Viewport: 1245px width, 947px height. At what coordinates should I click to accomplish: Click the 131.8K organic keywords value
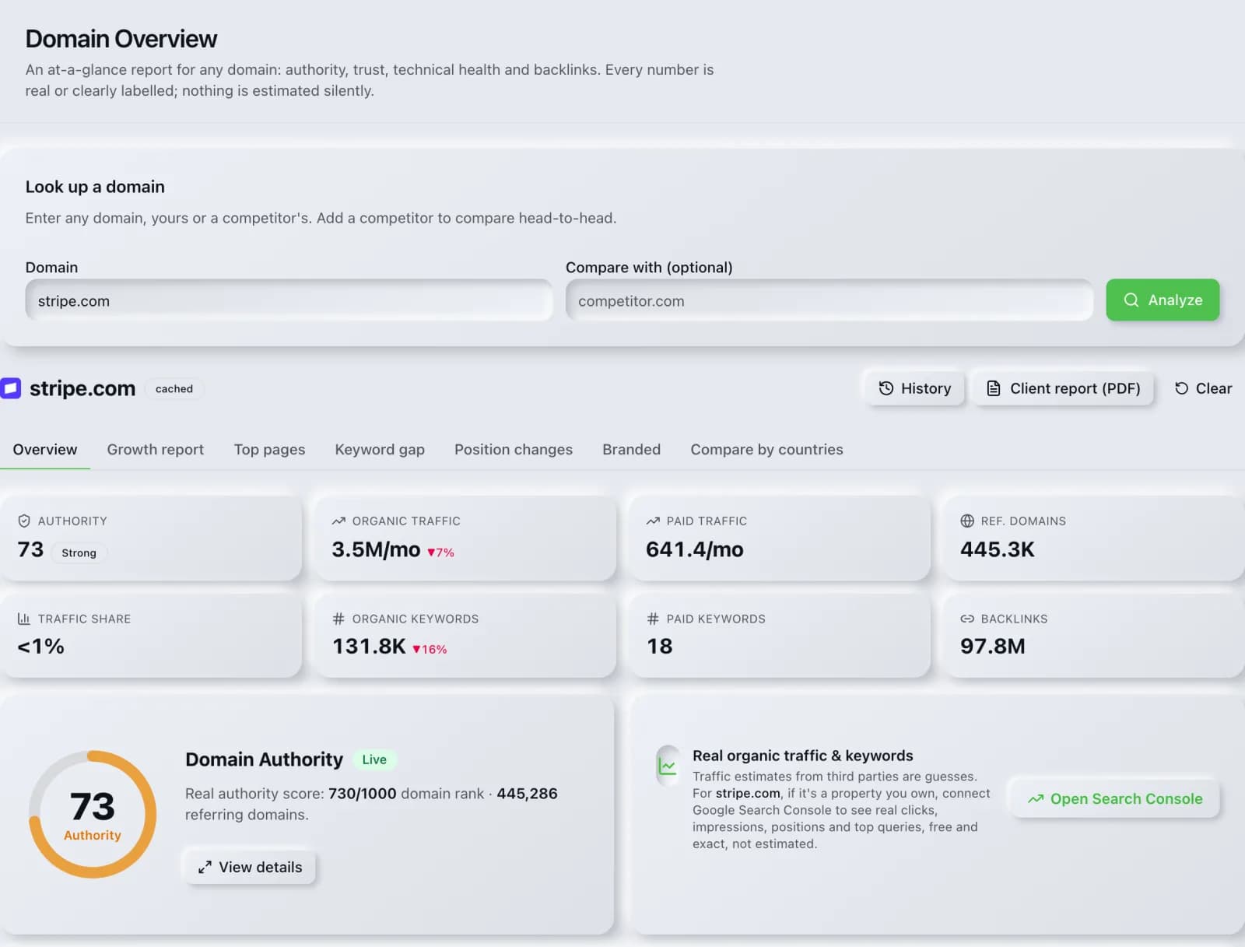pyautogui.click(x=369, y=647)
